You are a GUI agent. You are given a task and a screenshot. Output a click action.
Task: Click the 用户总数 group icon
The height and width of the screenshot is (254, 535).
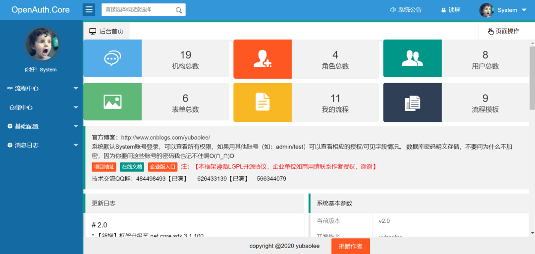point(412,58)
